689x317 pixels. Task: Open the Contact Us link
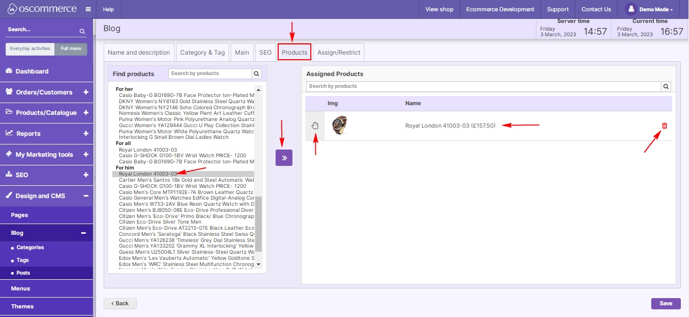tap(596, 9)
